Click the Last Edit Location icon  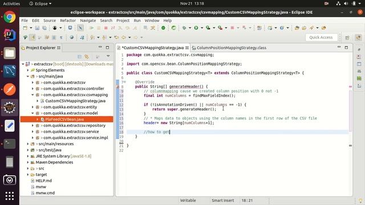coord(116,37)
